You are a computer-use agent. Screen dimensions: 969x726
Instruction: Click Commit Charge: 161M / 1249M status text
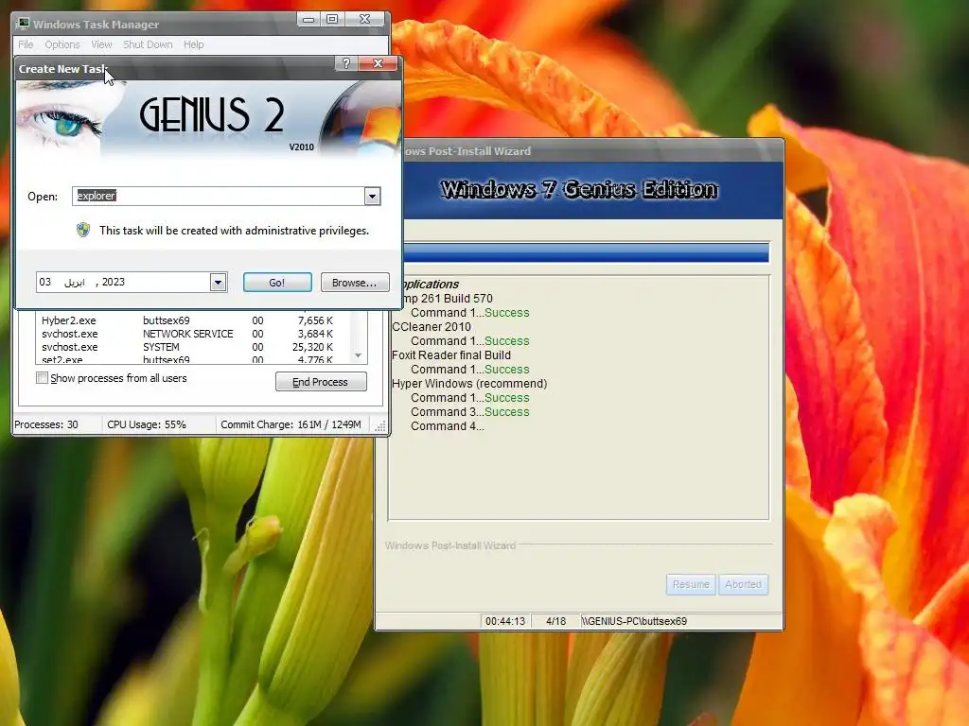[x=291, y=424]
